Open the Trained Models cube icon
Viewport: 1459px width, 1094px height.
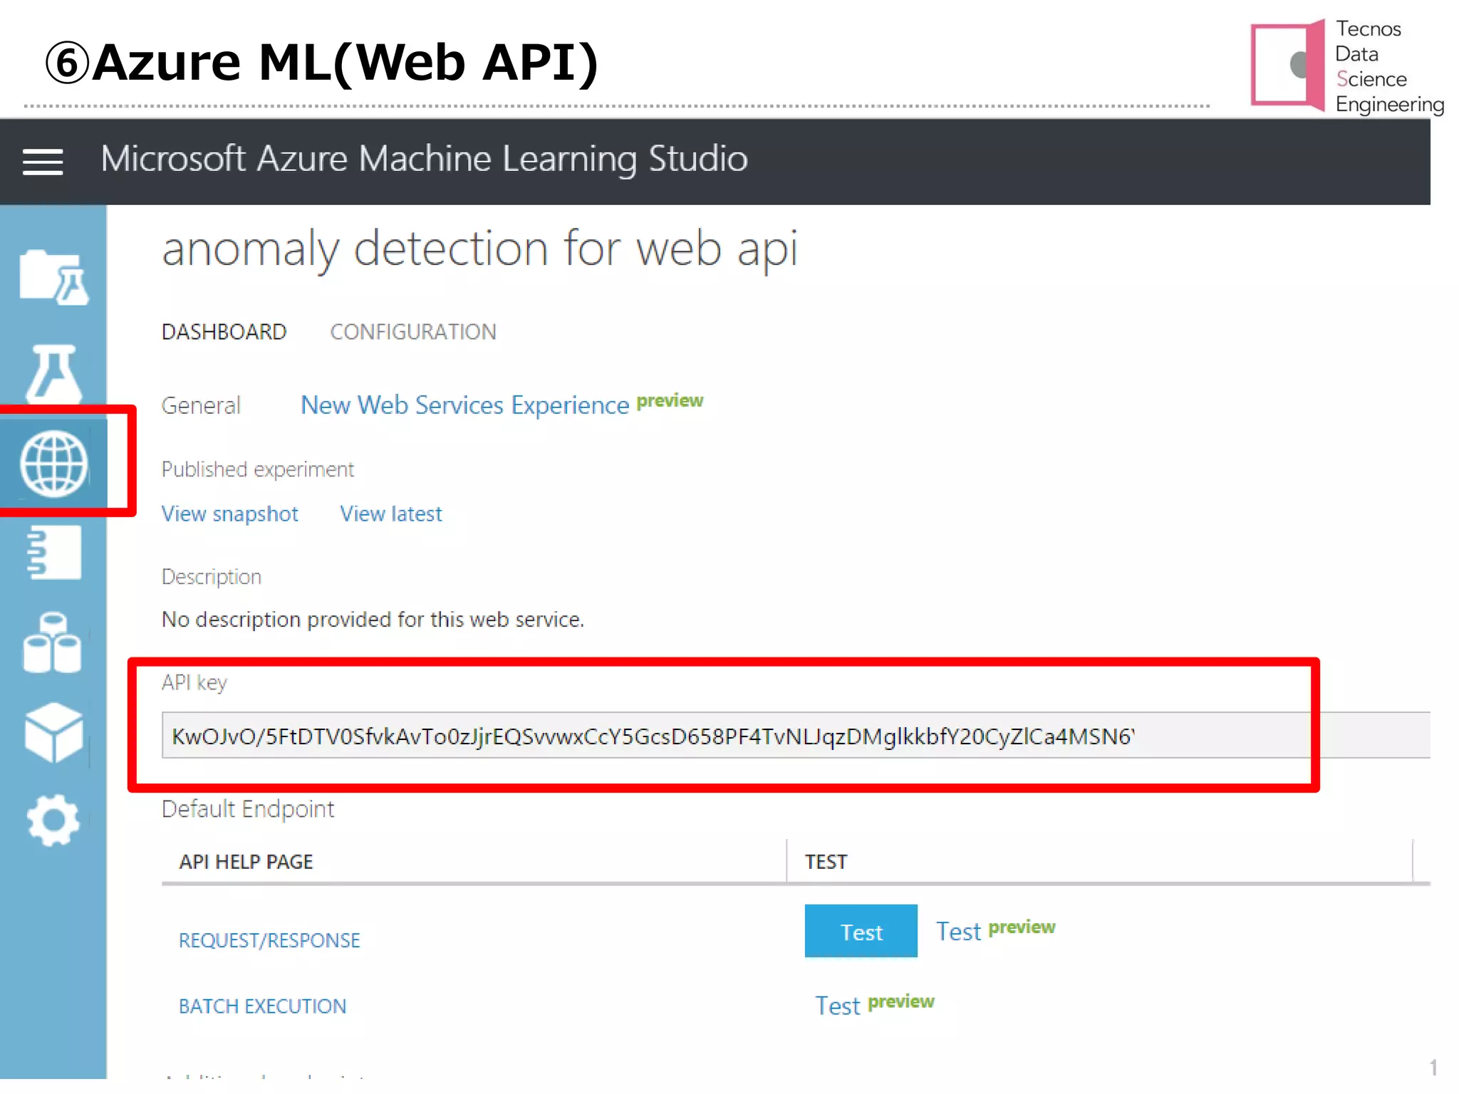pos(54,732)
